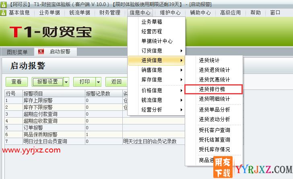The width and height of the screenshot is (293, 179).
Task: Choose 受托库存情况 in submenu
Action: click(214, 149)
